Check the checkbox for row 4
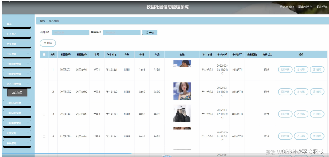The height and width of the screenshot is (157, 329). (x=44, y=136)
